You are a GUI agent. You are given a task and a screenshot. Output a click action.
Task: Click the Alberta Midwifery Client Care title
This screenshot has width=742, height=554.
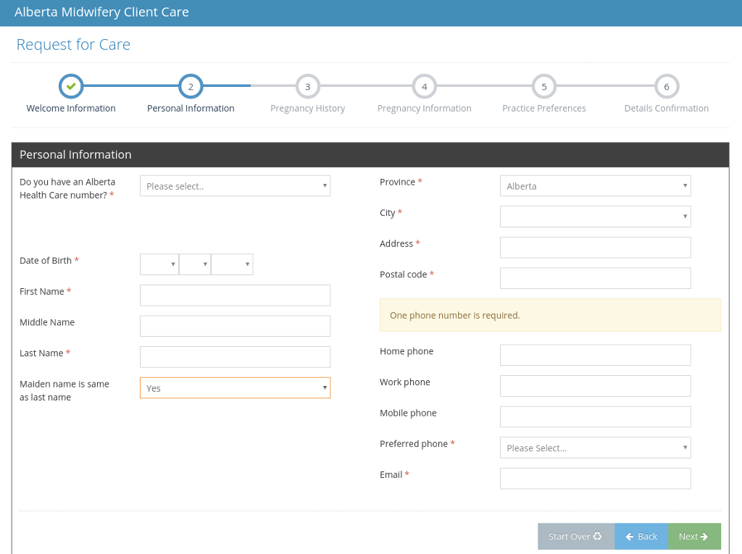coord(101,12)
